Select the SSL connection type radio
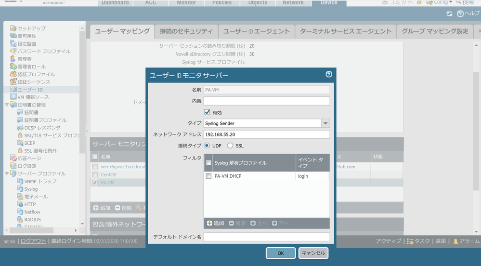The image size is (481, 266). point(230,146)
